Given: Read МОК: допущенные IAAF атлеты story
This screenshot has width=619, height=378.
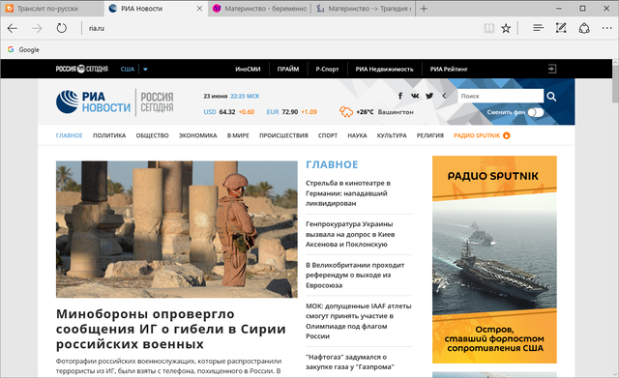Looking at the screenshot, I should click(359, 321).
